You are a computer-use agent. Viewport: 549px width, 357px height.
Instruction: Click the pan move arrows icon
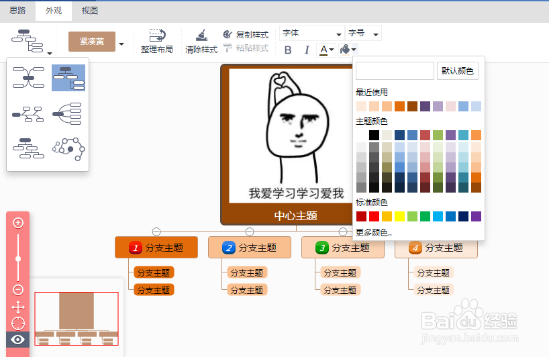point(18,307)
